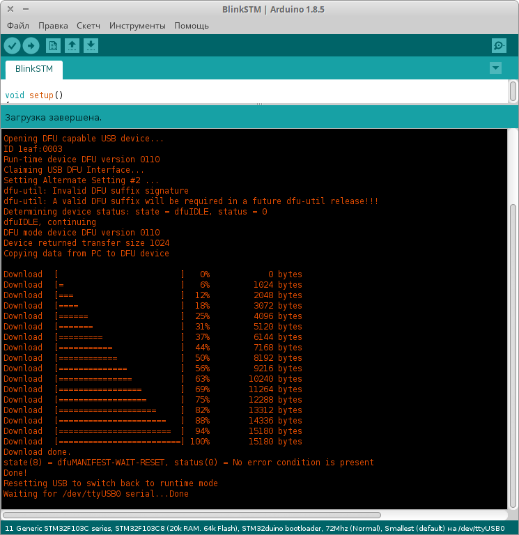Screen dimensions: 519x535
Task: Click the board info status bar text
Action: click(x=255, y=529)
